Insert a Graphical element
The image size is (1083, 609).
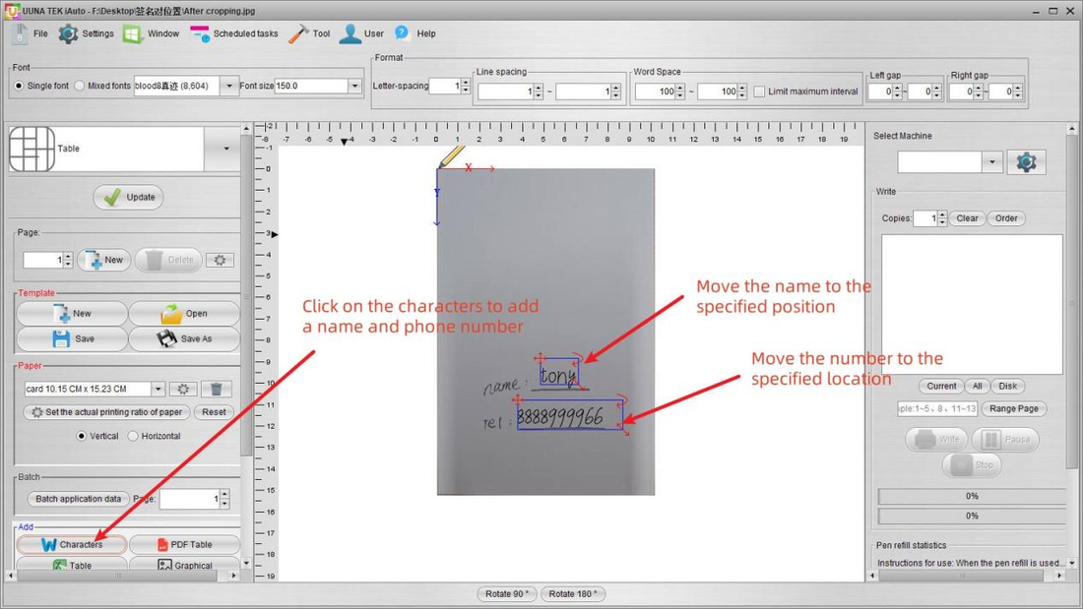click(x=181, y=565)
